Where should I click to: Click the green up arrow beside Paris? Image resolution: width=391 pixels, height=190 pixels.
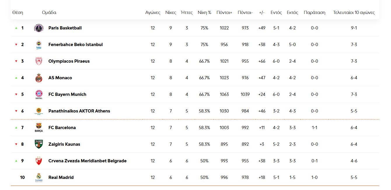16,28
